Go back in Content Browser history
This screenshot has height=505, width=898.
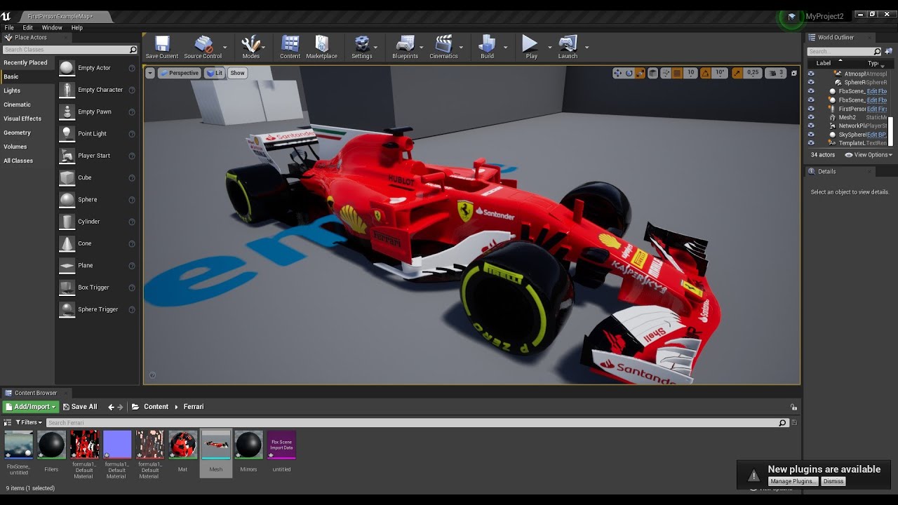(111, 407)
